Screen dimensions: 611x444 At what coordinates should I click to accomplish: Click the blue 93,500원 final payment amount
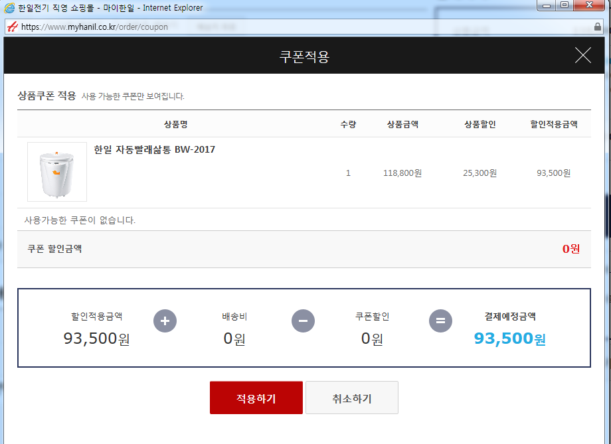point(509,338)
